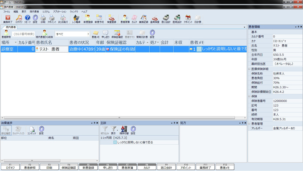Click the 日計表 toolbar icon
Viewport: 303px width, 171px height.
(198, 19)
